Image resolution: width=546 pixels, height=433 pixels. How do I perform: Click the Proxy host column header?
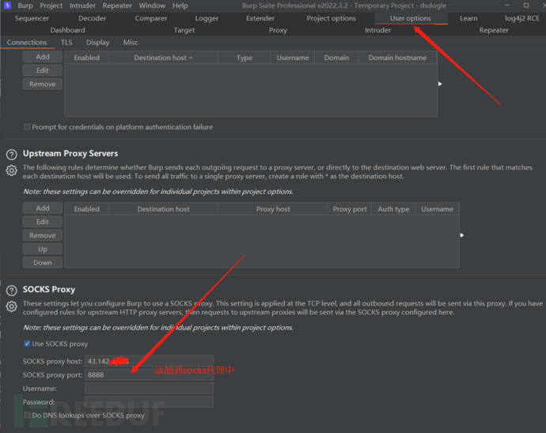(x=273, y=209)
